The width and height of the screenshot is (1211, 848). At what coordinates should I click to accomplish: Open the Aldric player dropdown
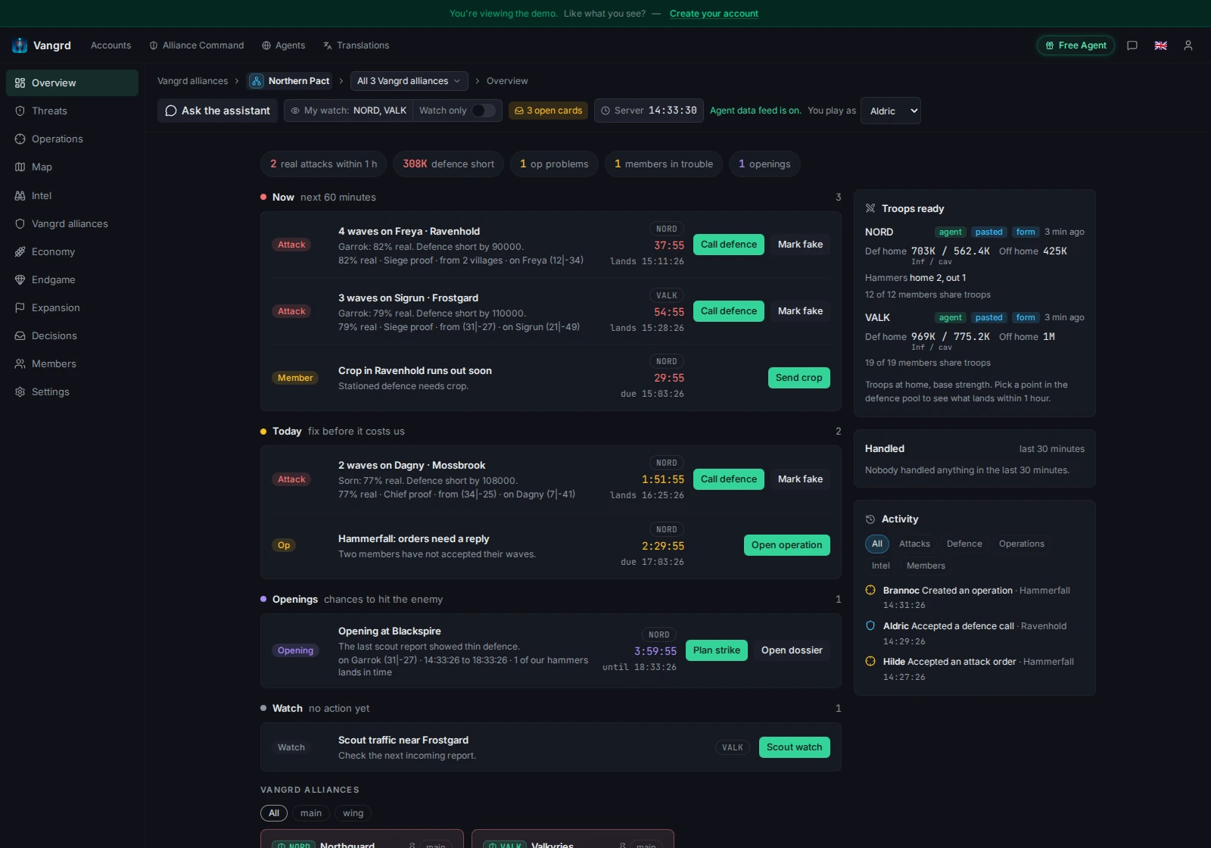pos(891,111)
